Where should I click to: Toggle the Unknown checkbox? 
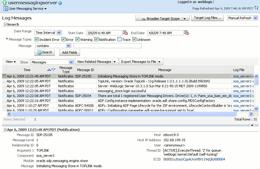(134, 39)
